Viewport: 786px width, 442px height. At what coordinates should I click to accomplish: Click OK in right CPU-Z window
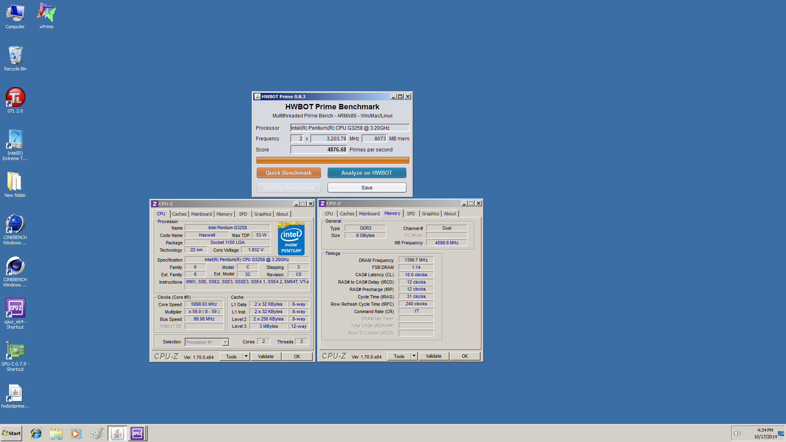click(x=465, y=356)
